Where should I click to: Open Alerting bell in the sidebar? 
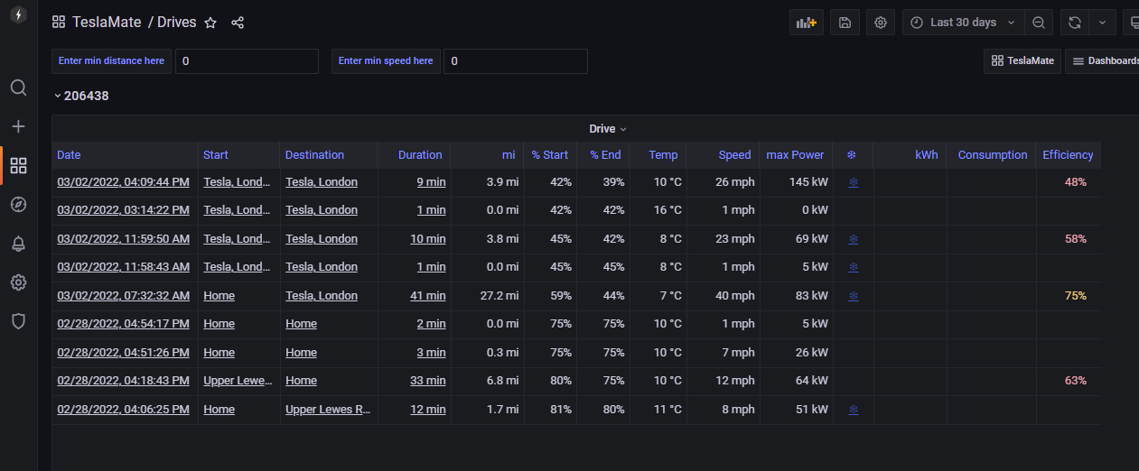(18, 243)
